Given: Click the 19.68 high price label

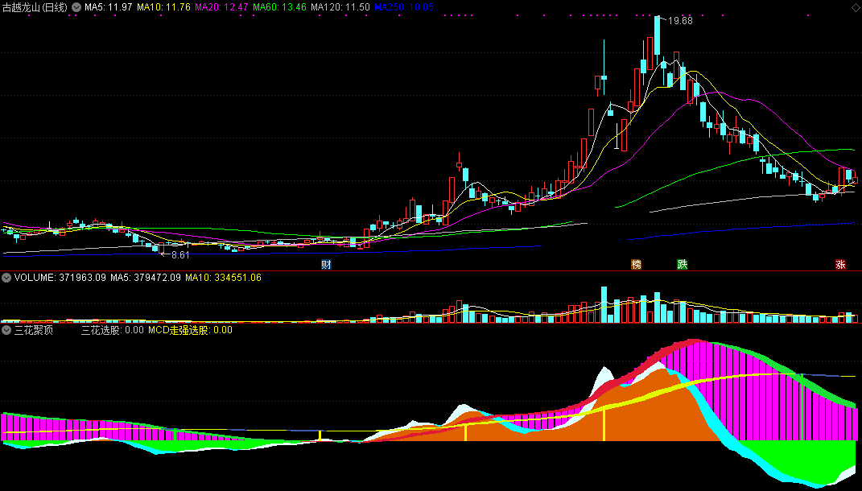Looking at the screenshot, I should [x=681, y=21].
